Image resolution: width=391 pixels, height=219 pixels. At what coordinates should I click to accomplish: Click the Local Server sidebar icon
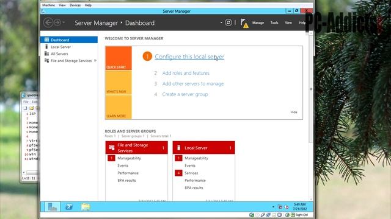[x=46, y=47]
